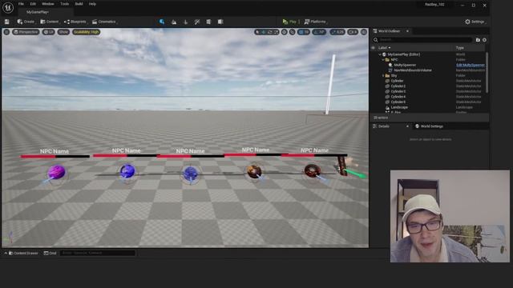
Task: Open the Content Drawer
Action: (23, 253)
